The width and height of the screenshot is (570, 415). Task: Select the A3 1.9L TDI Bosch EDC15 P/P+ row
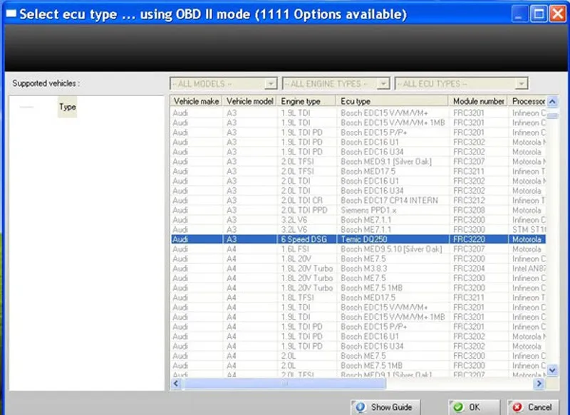point(358,132)
